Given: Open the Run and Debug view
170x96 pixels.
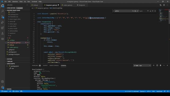Looking at the screenshot, I should [2, 22].
